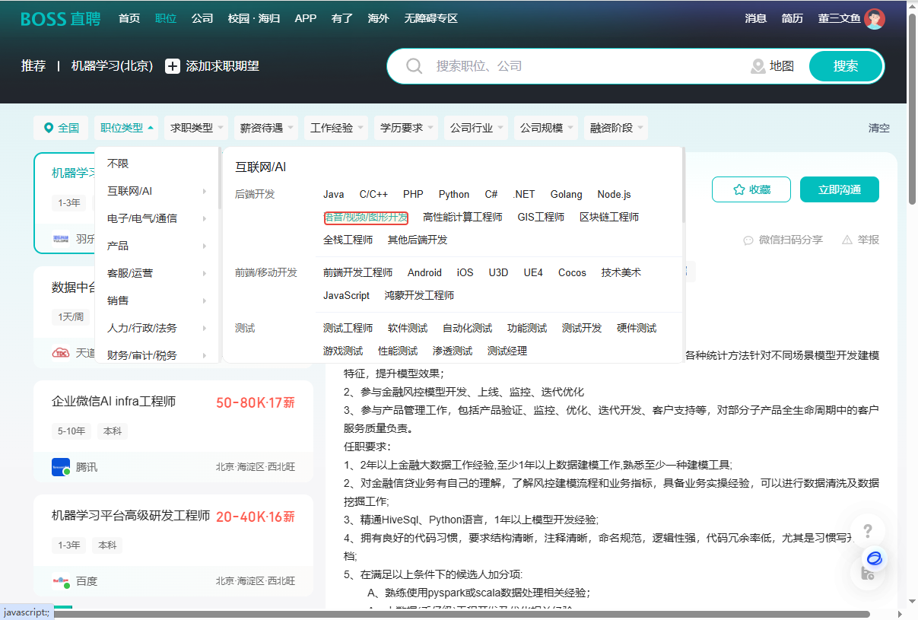Open the floating question mark help icon
This screenshot has width=918, height=620.
click(868, 531)
